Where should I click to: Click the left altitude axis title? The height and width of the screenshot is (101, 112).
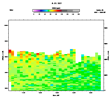(x=3, y=56)
